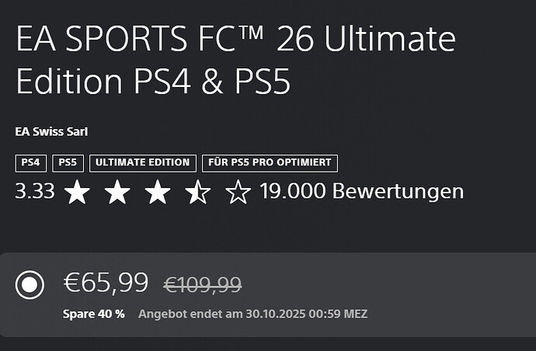
Task: Click the half-filled fourth rating star
Action: click(x=197, y=191)
